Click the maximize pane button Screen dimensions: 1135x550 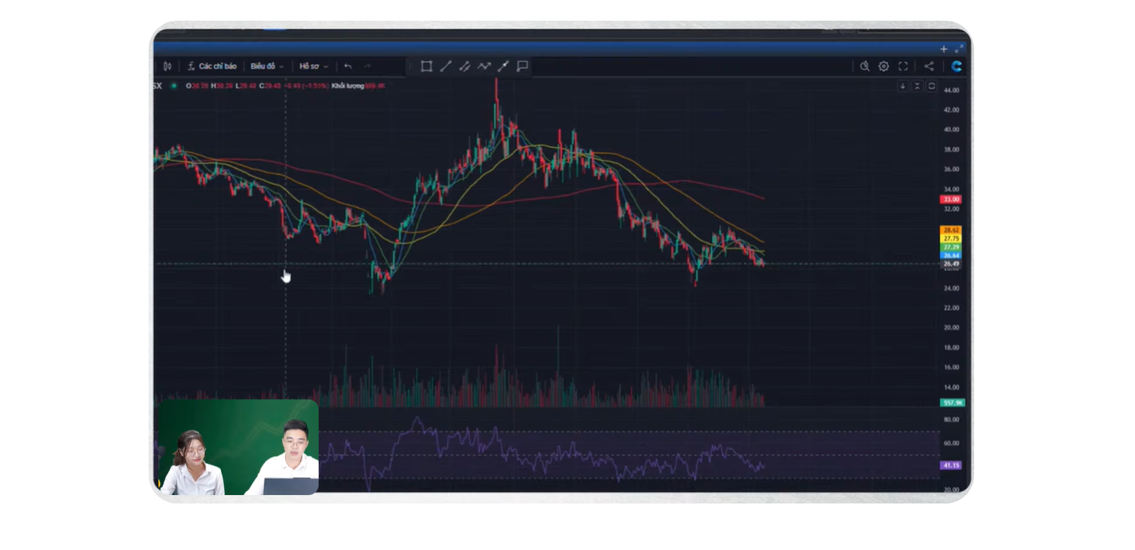(x=931, y=86)
